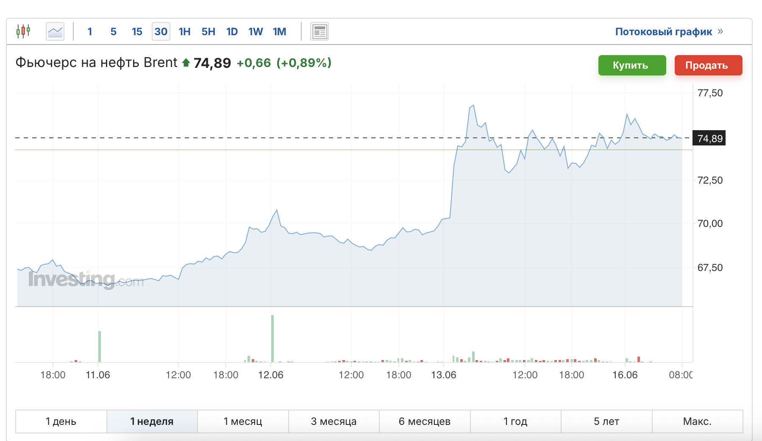Open the Потоковый график link

(664, 32)
